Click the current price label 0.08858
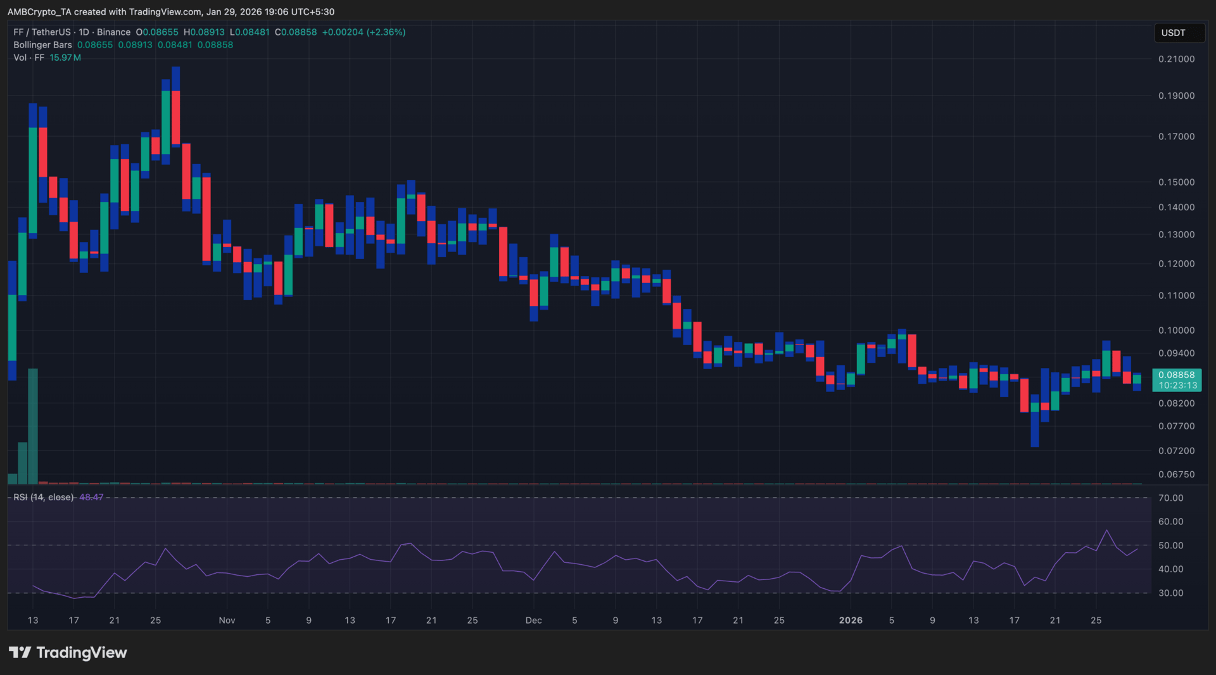 coord(1176,375)
